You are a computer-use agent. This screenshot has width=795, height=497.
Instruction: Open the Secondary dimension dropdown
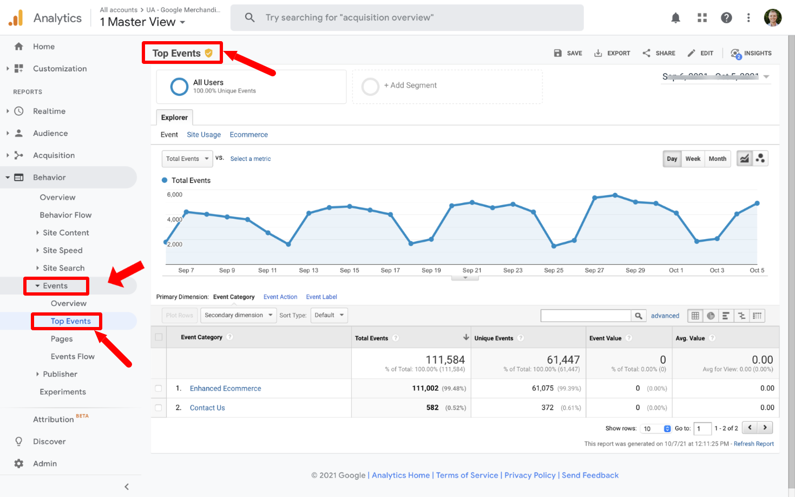pos(238,315)
